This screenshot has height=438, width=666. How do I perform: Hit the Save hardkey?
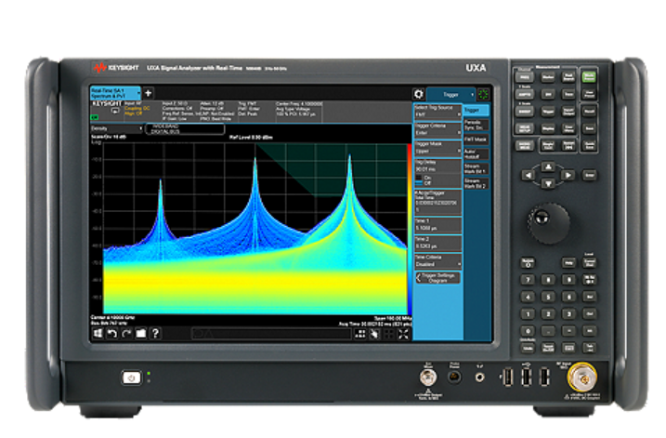pos(589,128)
